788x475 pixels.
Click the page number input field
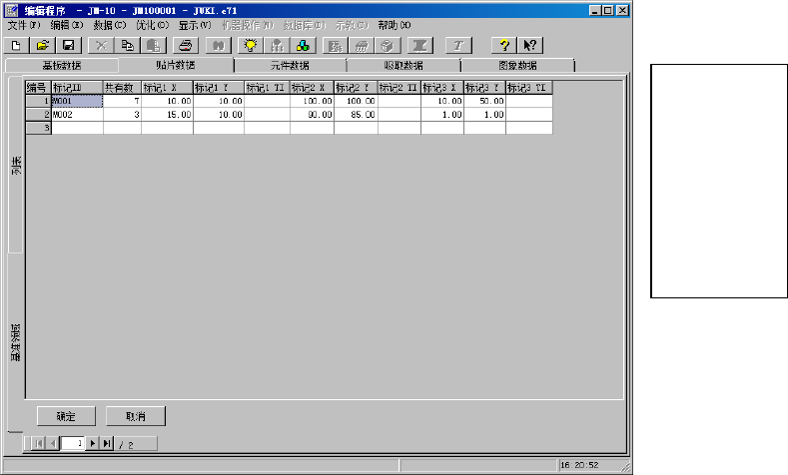point(72,443)
